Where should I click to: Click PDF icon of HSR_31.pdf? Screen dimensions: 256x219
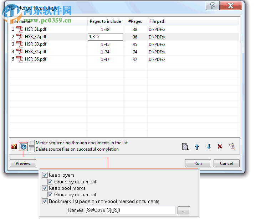(x=20, y=29)
